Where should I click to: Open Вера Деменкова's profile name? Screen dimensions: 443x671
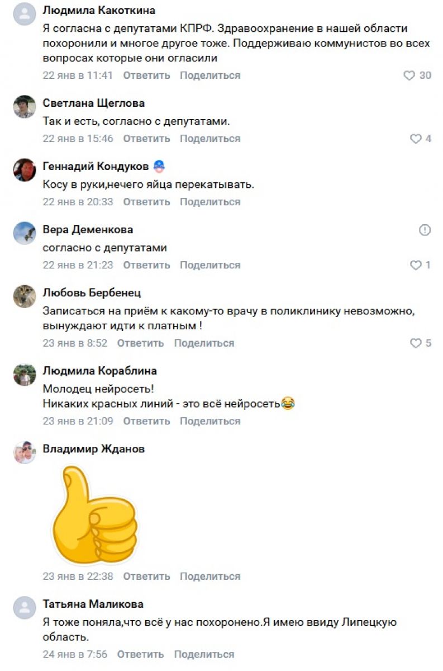pyautogui.click(x=88, y=230)
